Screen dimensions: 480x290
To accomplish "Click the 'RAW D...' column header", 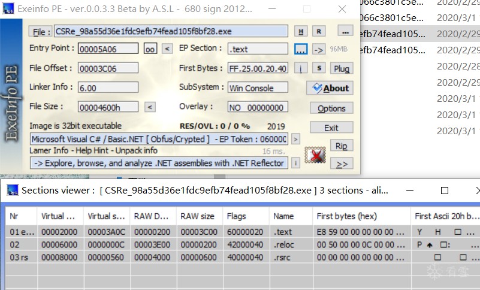I will [x=153, y=216].
